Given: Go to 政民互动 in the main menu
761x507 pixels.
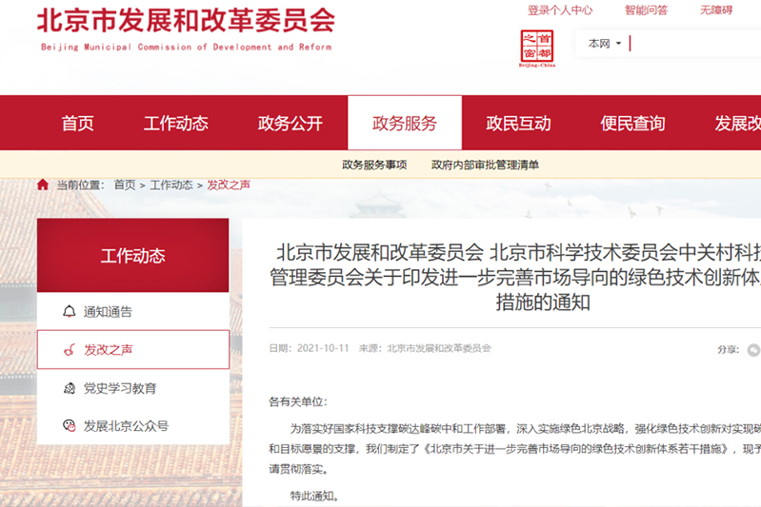Looking at the screenshot, I should 519,124.
